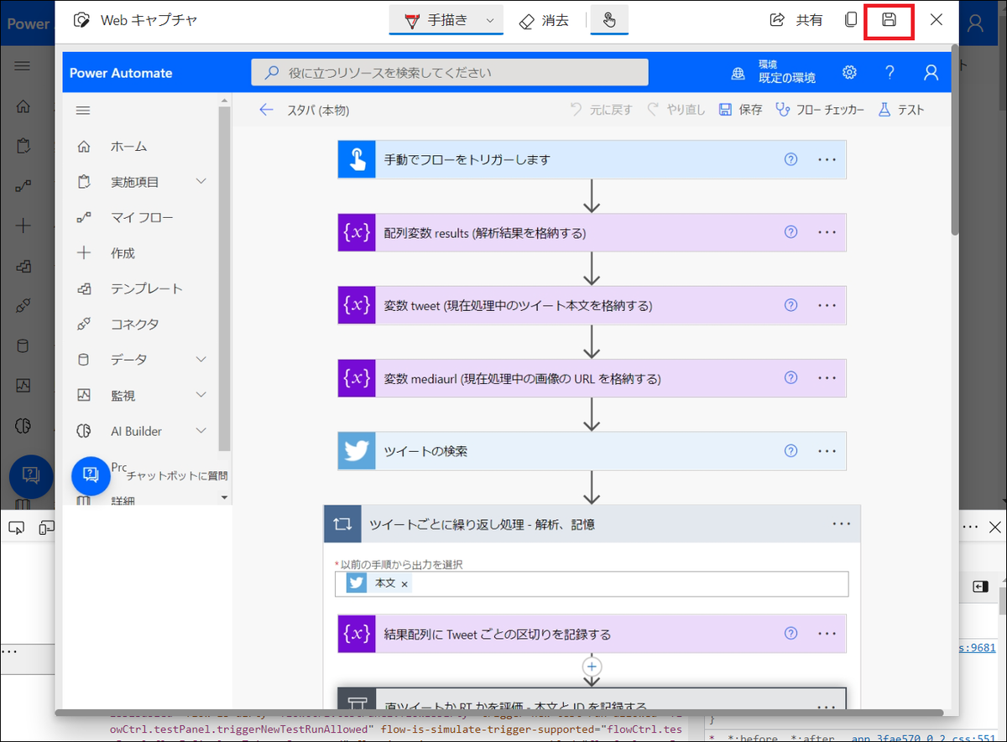Collapse the ツイートごとに繰り返し処理 loop header

592,524
